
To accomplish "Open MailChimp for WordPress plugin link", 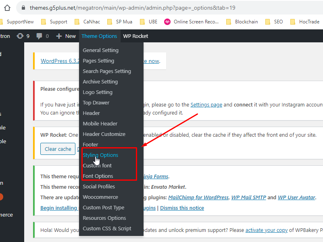I will pos(198,197).
